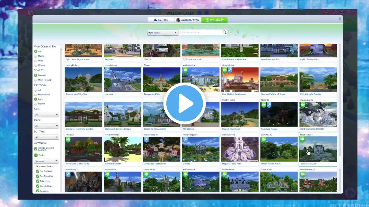Click the green pack badge on Neverland (Peter Pan)
Screen dimensions: 369x207
68,140
